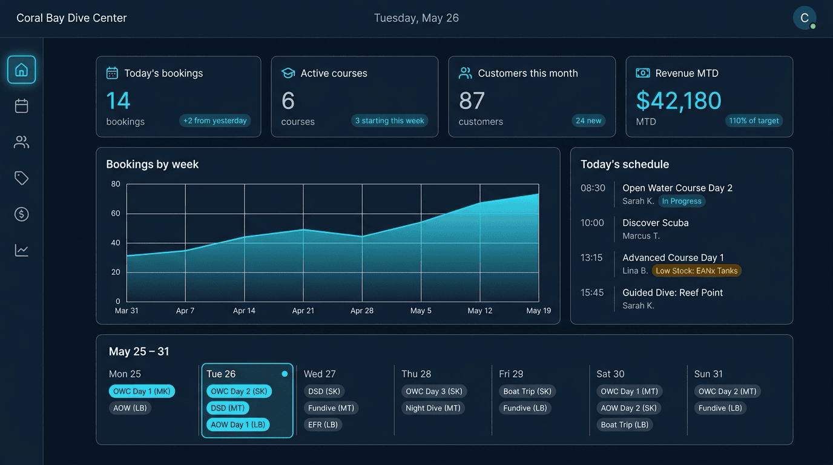Click the Mar 31 chart axis label
Viewport: 833px width, 465px height.
point(127,311)
